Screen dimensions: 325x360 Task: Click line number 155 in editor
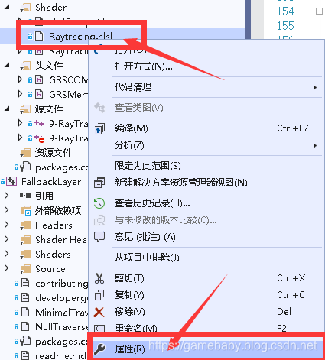tap(285, 26)
